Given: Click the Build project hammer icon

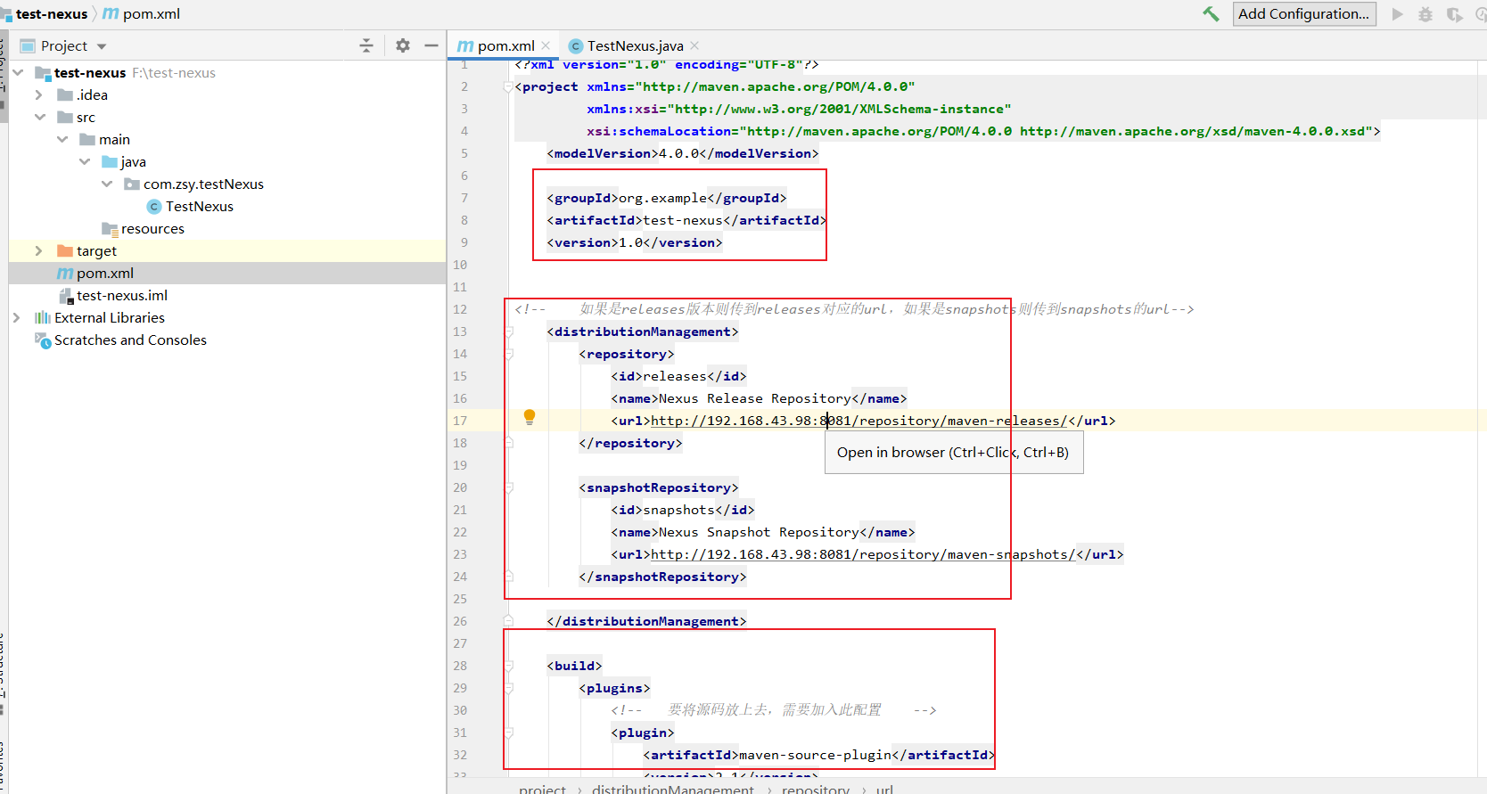Looking at the screenshot, I should 1211,14.
